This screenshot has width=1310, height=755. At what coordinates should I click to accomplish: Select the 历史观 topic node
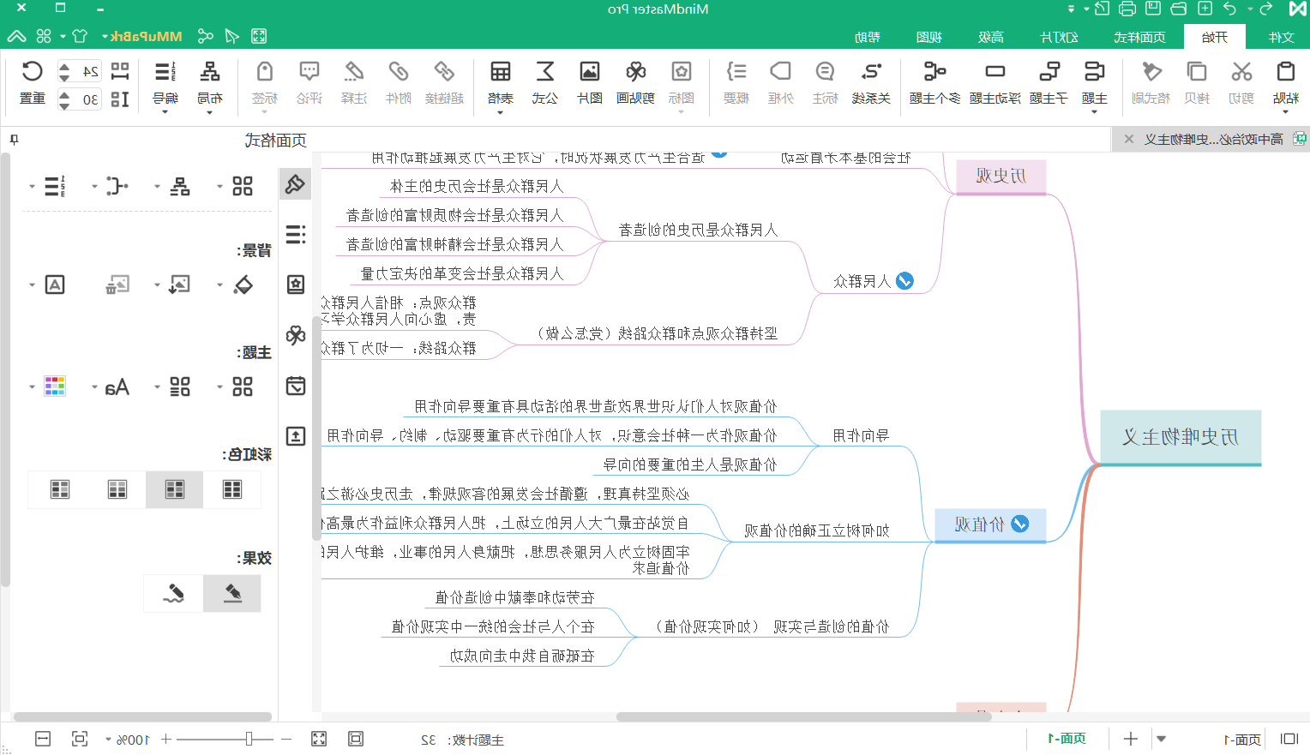(x=1001, y=177)
